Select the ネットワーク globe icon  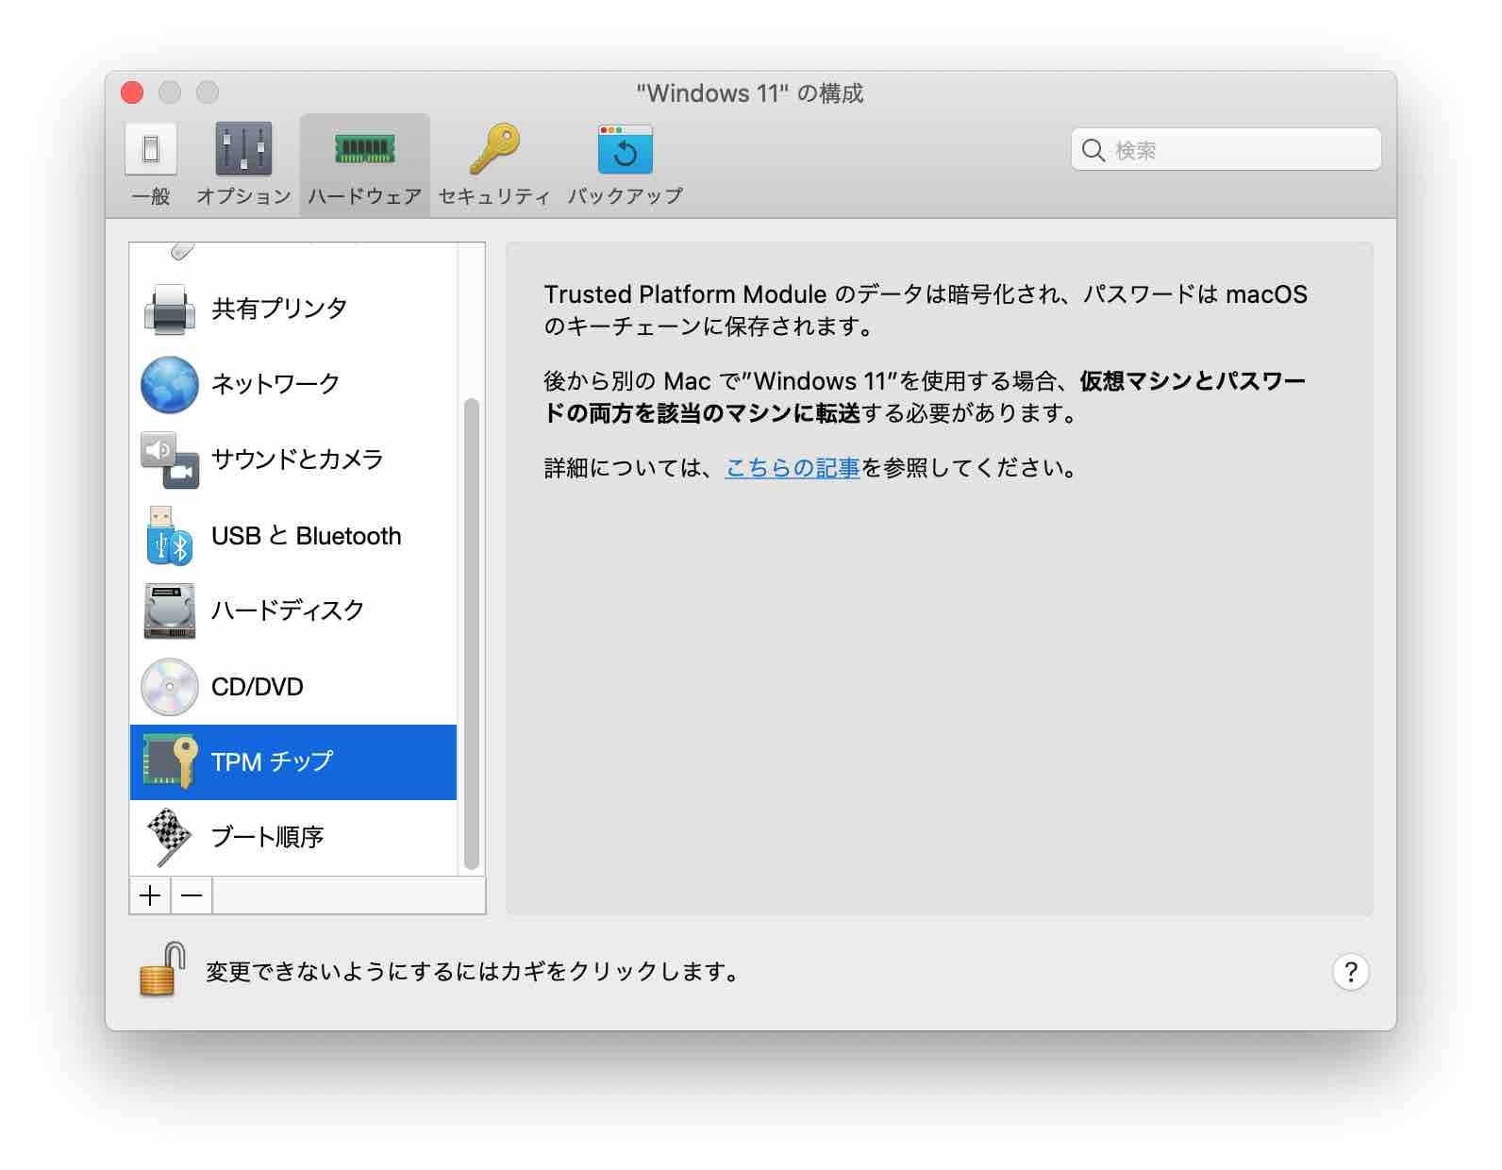click(x=170, y=384)
